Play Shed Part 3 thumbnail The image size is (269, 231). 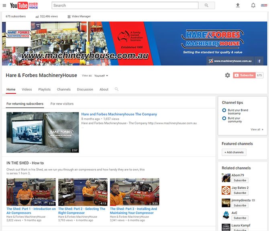134,192
